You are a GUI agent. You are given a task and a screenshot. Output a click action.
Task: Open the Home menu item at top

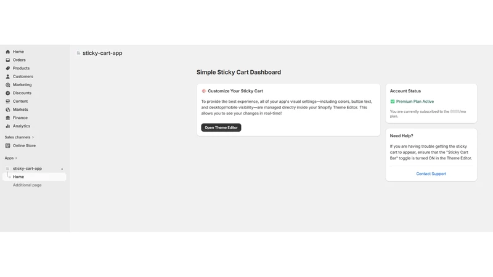tap(18, 52)
